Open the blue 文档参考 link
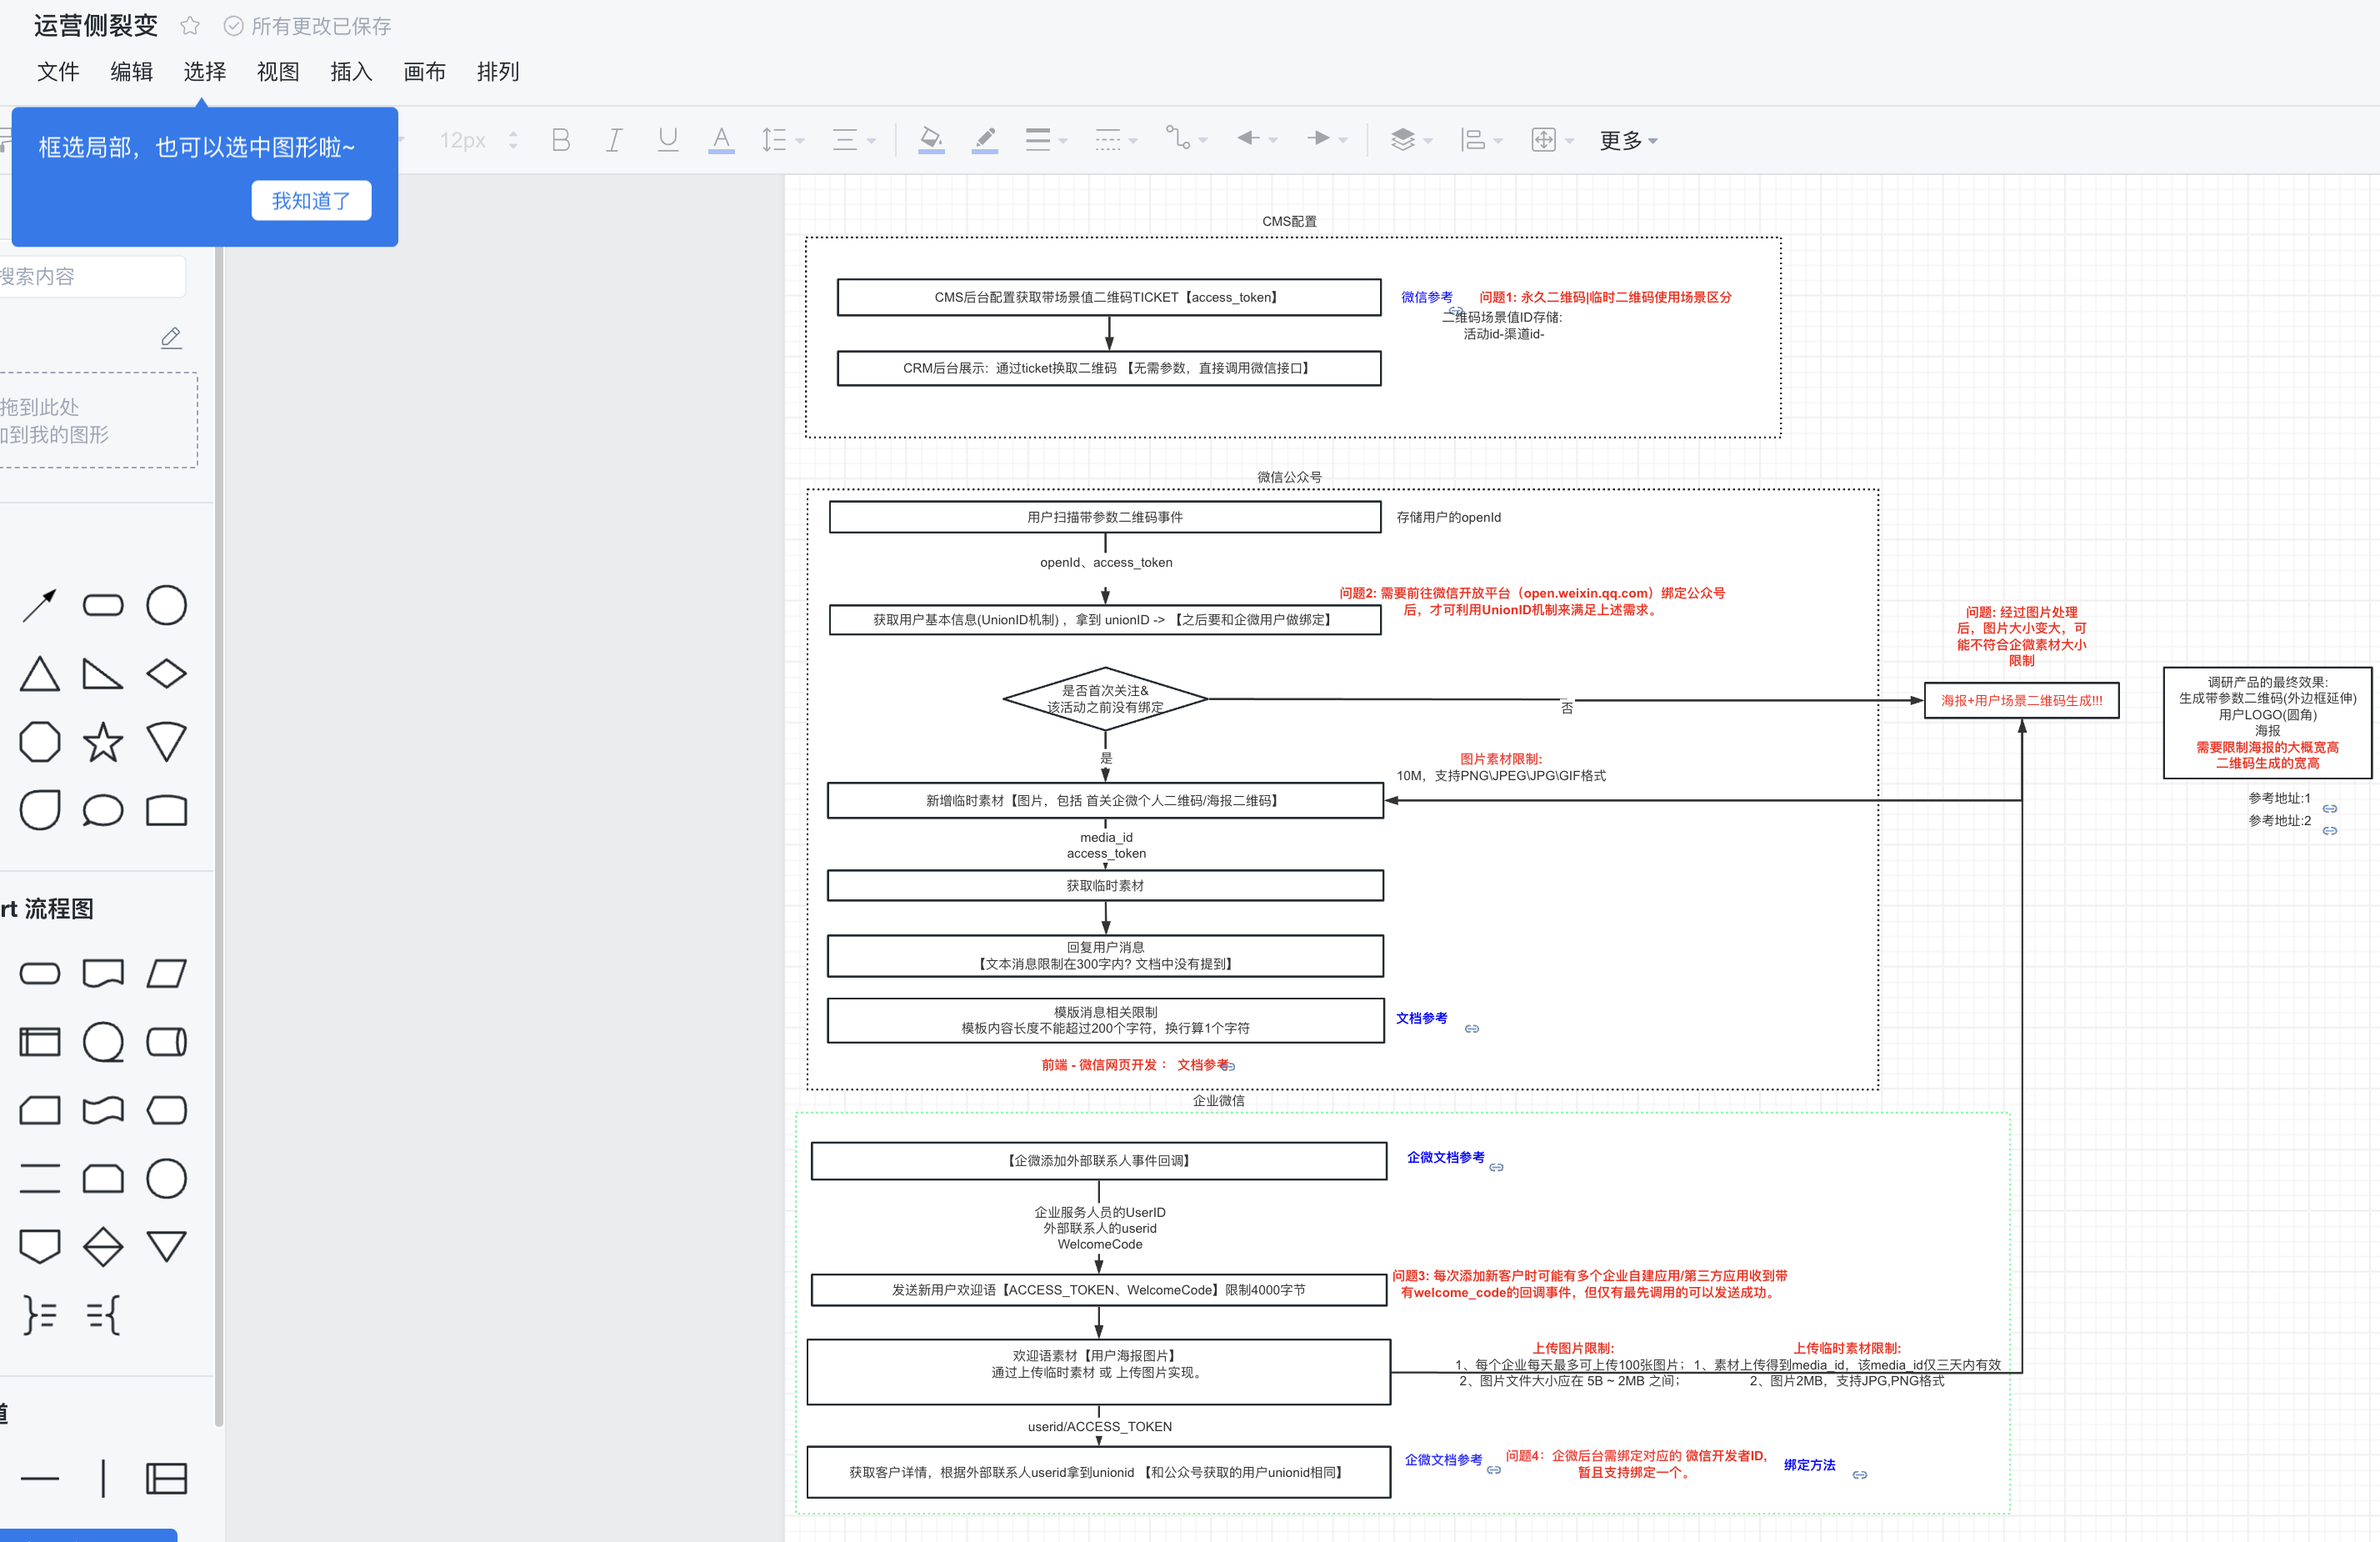The height and width of the screenshot is (1542, 2380). 1421,1018
